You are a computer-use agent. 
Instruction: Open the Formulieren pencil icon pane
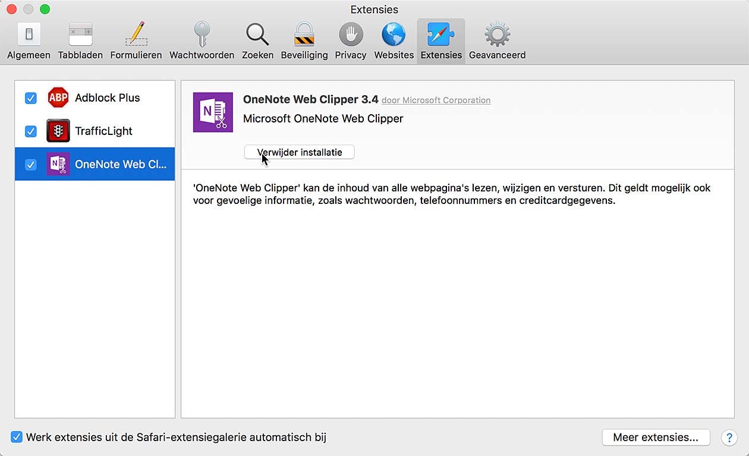(136, 42)
